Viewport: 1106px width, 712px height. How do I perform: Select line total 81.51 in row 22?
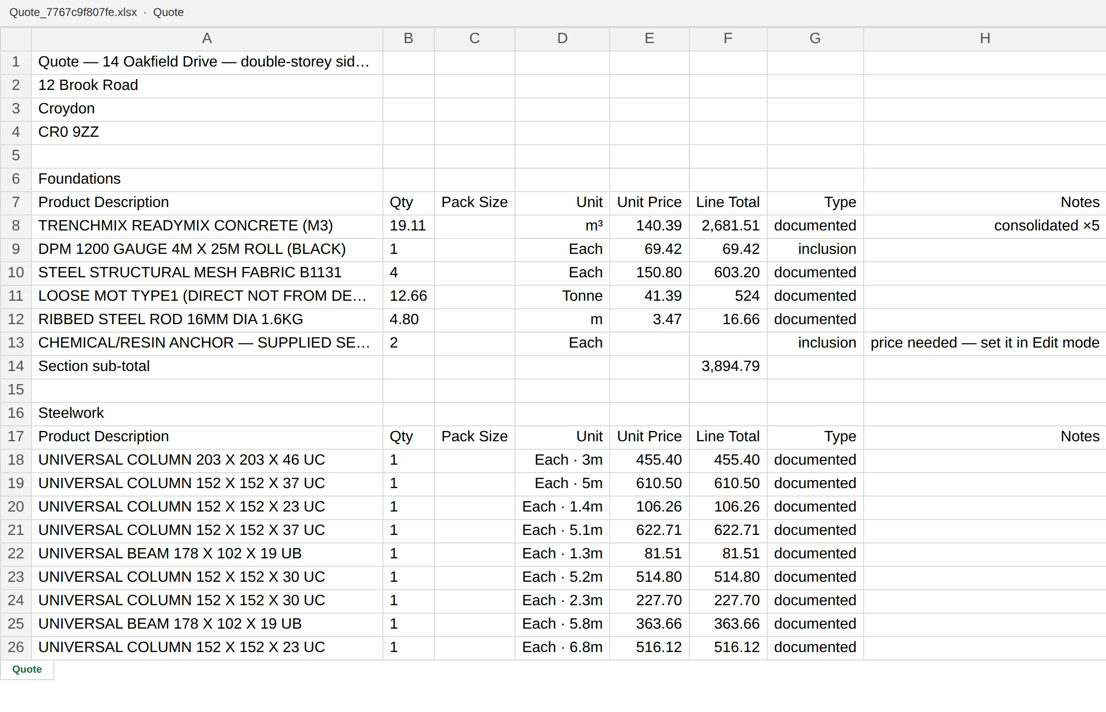pyautogui.click(x=728, y=554)
